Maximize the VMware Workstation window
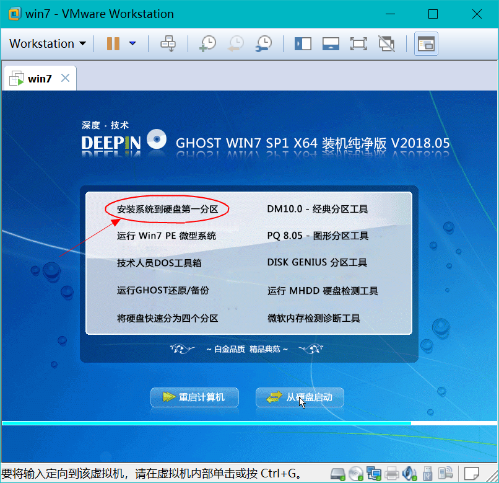 tap(433, 14)
